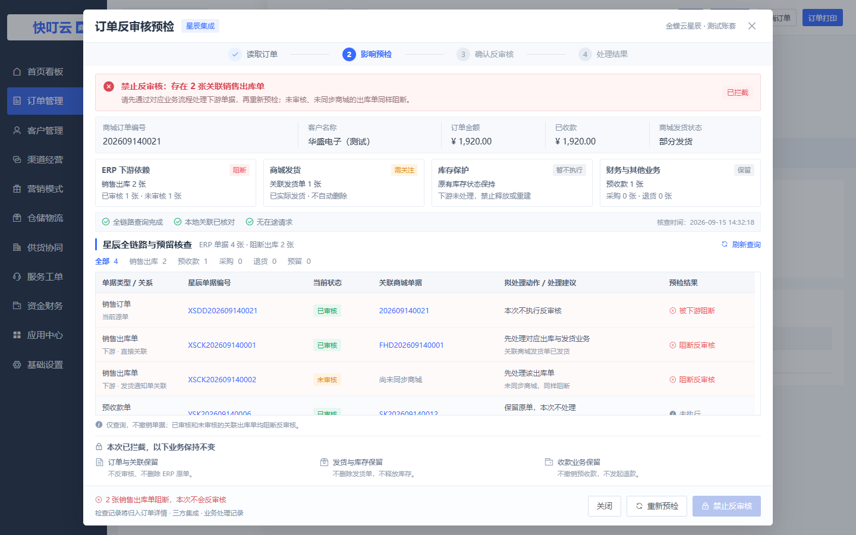856x535 pixels.
Task: Click the 营销模式 gift icon in sidebar
Action: pyautogui.click(x=17, y=189)
